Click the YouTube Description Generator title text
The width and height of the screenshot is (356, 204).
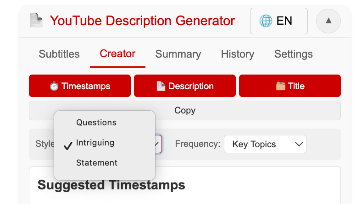pyautogui.click(x=142, y=21)
